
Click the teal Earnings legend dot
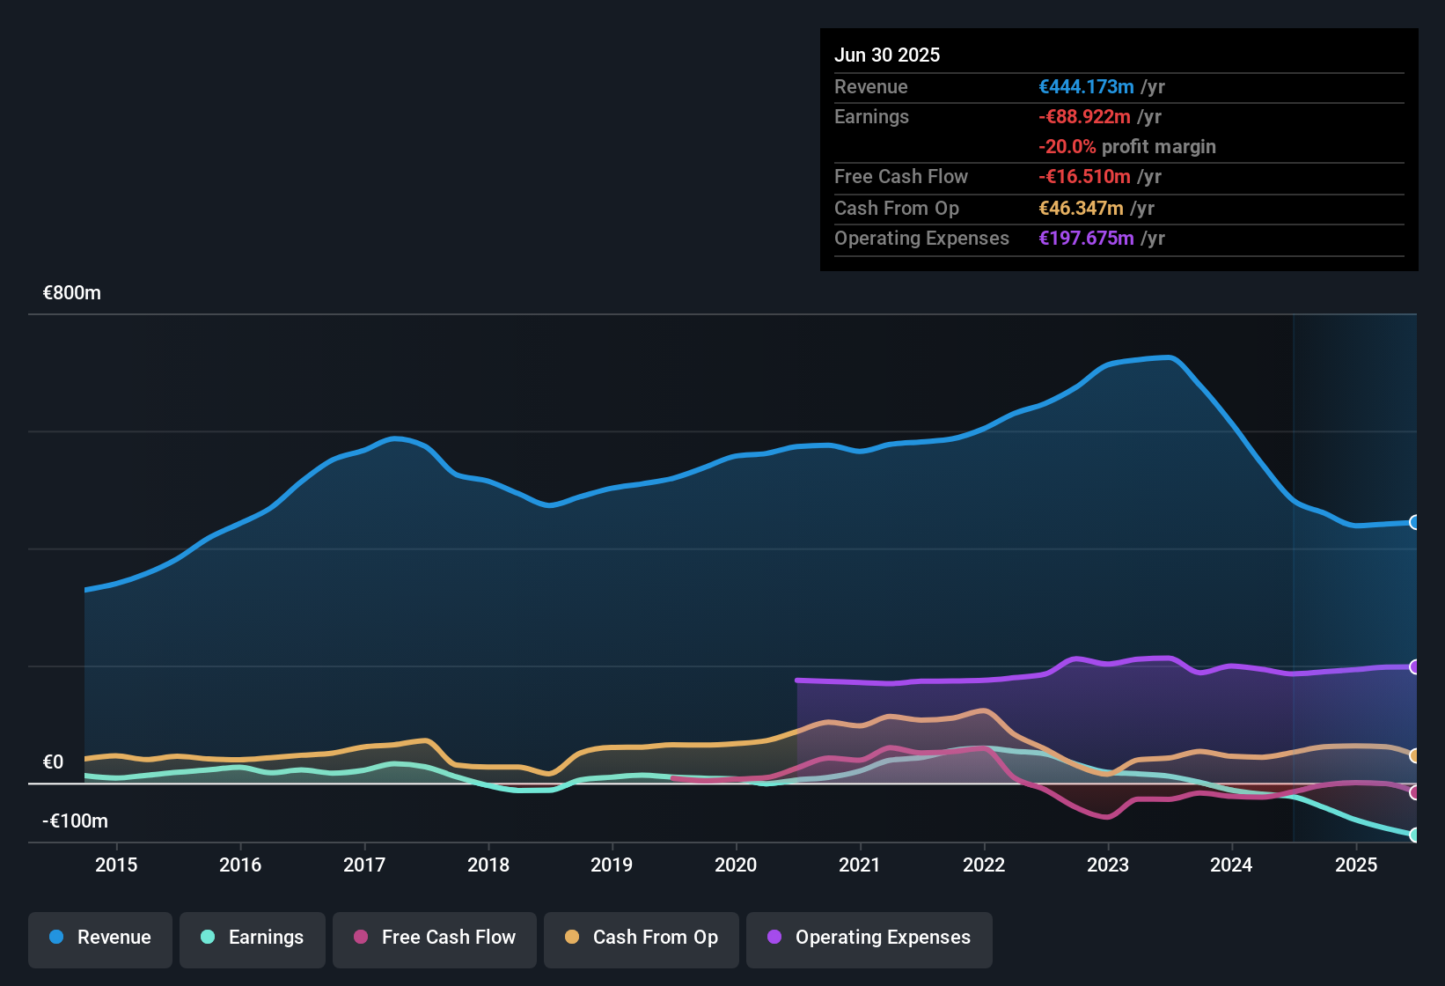pos(208,937)
